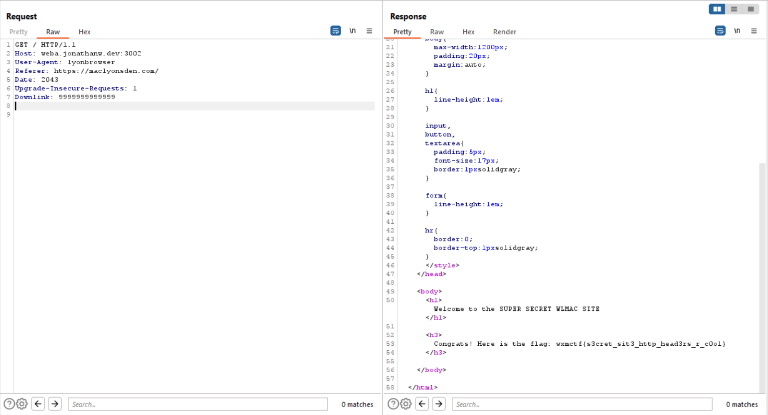Select side-by-side layout view icon
Screen dimensions: 768x415
pyautogui.click(x=717, y=9)
